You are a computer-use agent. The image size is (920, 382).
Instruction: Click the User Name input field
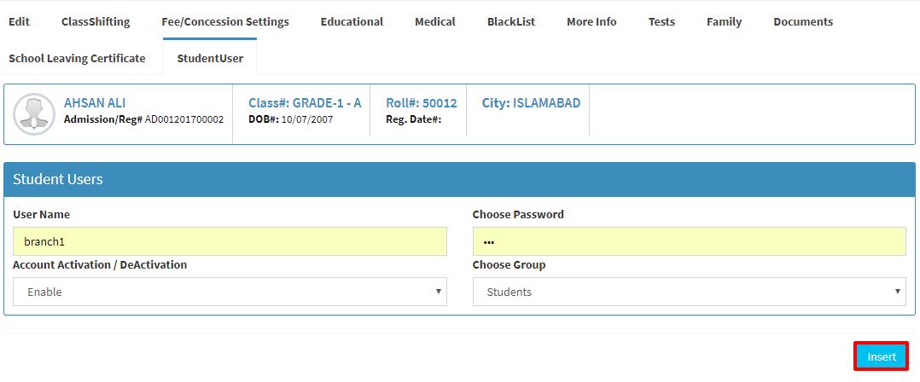pyautogui.click(x=230, y=241)
